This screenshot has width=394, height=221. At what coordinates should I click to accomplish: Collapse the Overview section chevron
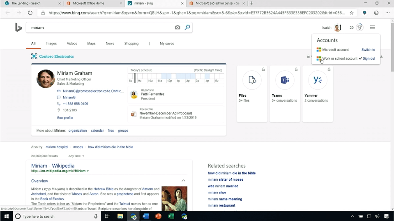coord(183,181)
